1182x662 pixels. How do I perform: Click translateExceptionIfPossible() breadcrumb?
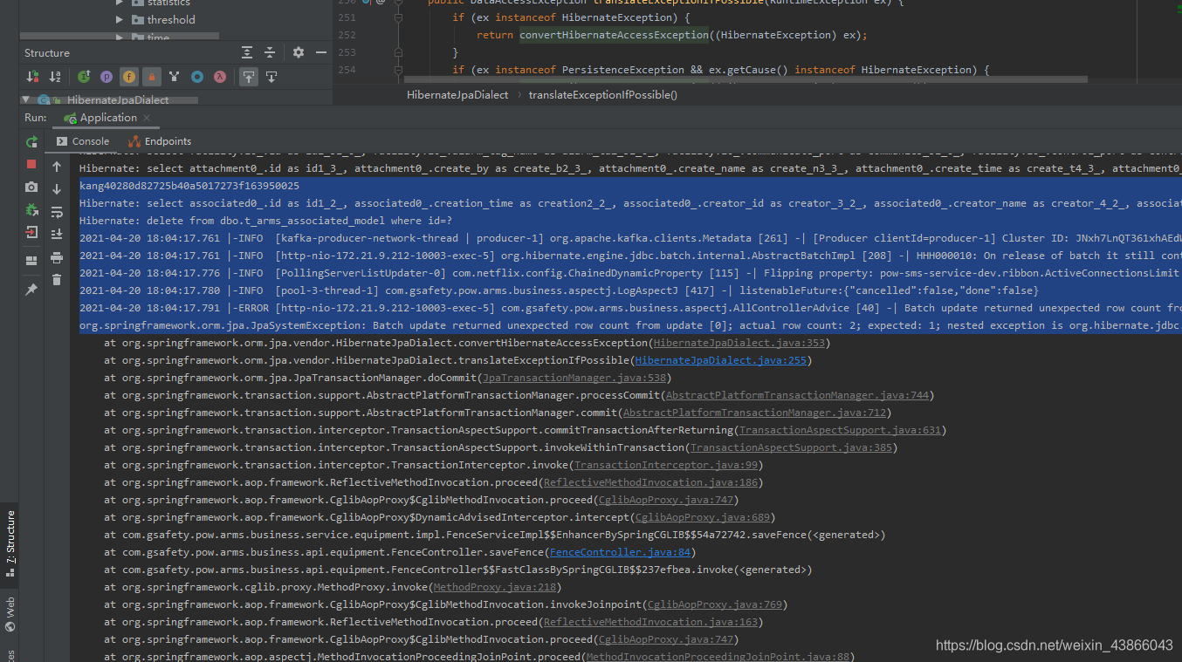(x=602, y=94)
